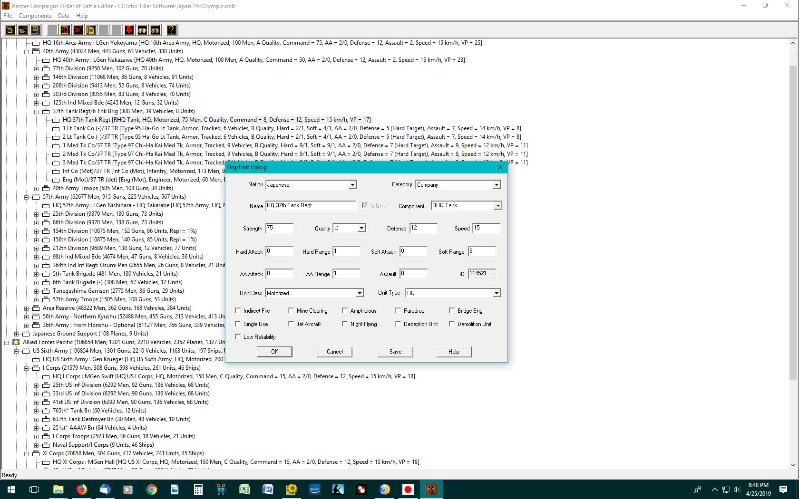
Task: Enable the Deception Unit checkbox
Action: pos(398,324)
